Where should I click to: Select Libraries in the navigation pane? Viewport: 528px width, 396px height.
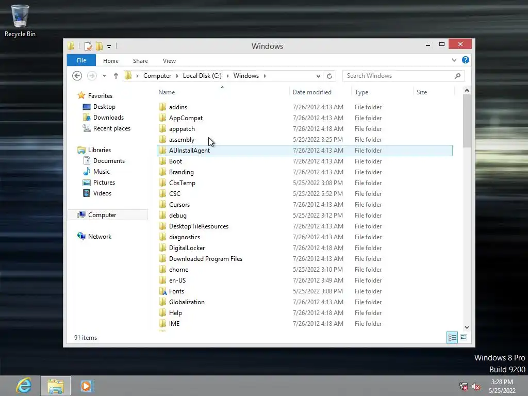tap(100, 150)
